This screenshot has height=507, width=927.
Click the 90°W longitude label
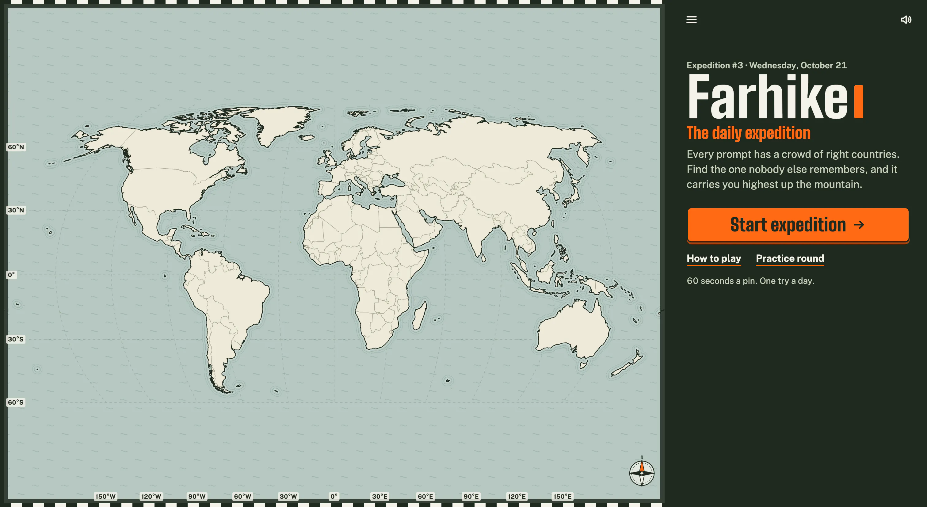[x=197, y=497]
